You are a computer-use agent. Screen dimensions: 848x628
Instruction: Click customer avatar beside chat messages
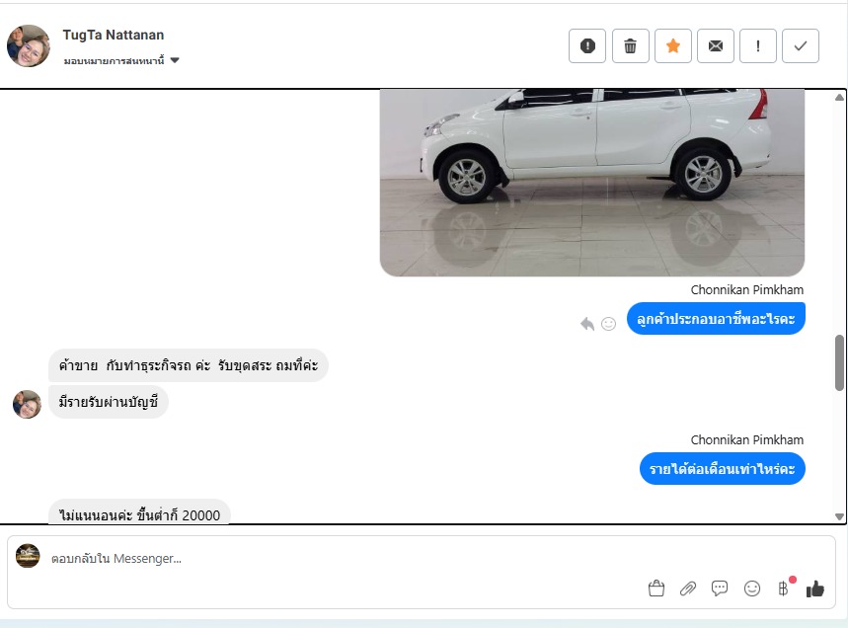(x=27, y=405)
